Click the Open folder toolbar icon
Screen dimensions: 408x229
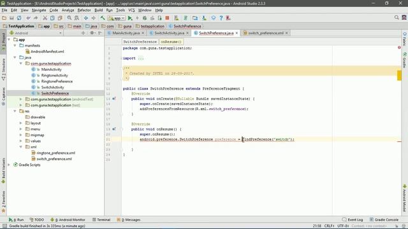pos(4,18)
